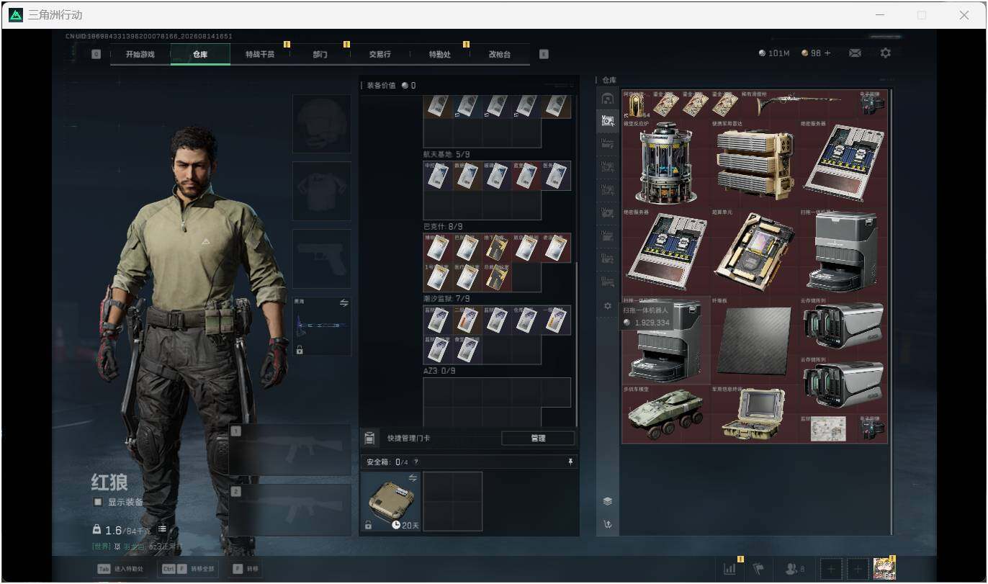Pin the 安全箱 panel
Image resolution: width=988 pixels, height=584 pixels.
(x=570, y=462)
